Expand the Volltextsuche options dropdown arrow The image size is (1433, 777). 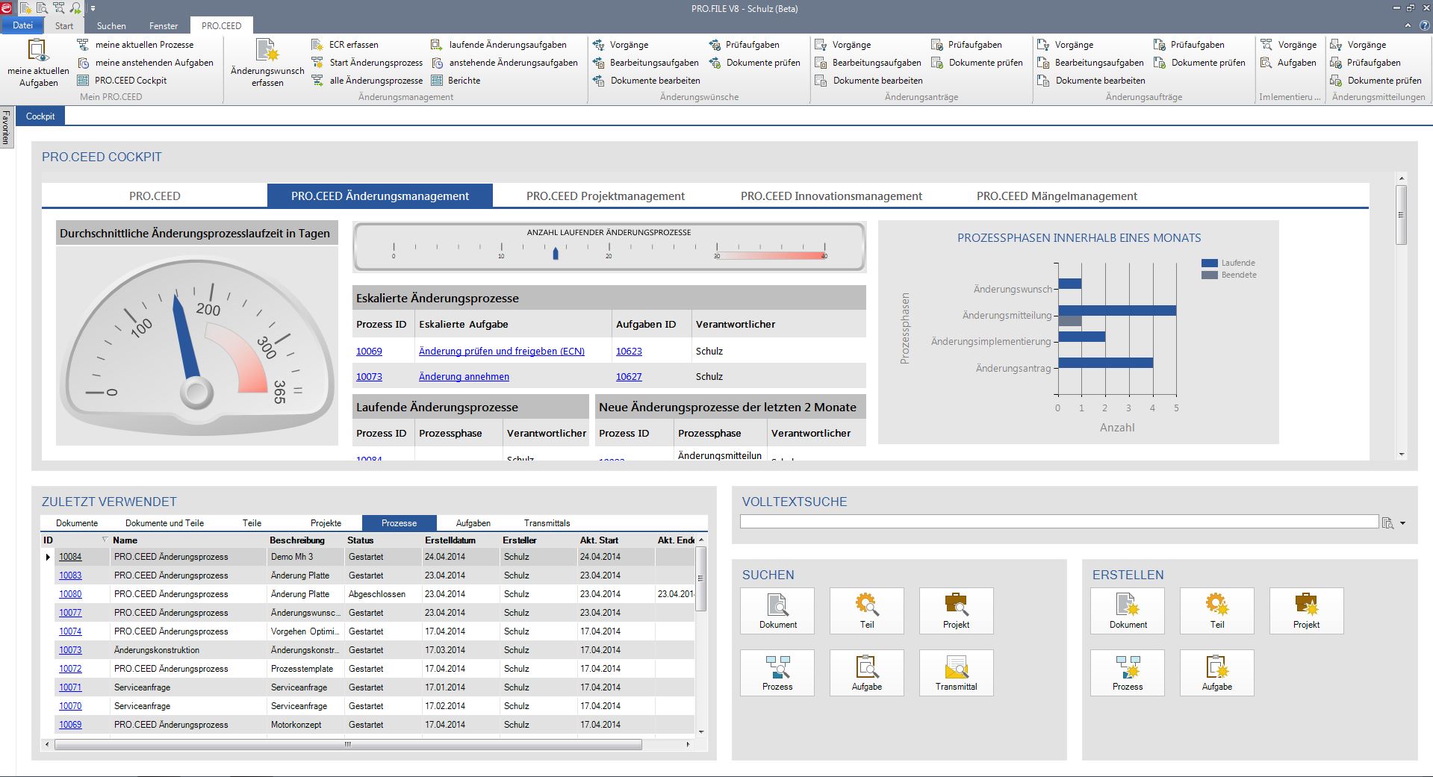(x=1402, y=523)
